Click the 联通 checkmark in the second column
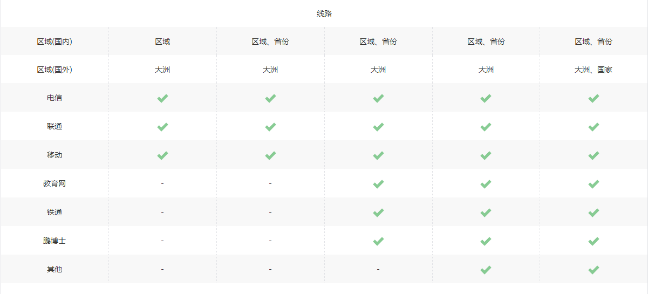This screenshot has height=294, width=648. point(270,127)
